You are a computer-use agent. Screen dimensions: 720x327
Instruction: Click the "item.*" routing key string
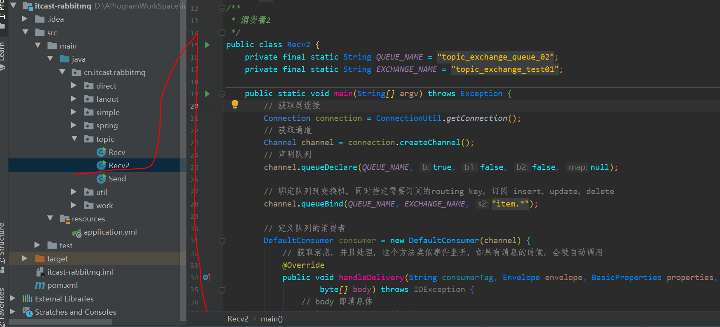(x=510, y=204)
